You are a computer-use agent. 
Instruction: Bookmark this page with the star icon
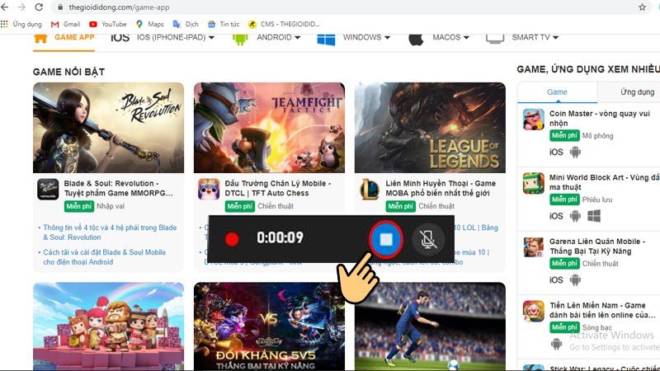click(x=642, y=7)
